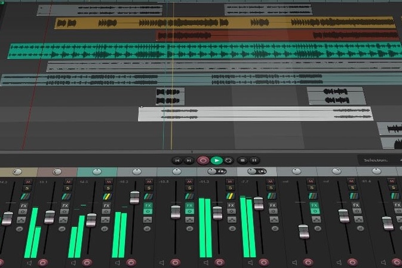Viewport: 402px width, 268px height.
Task: Click the Play button in transport bar
Action: click(216, 160)
